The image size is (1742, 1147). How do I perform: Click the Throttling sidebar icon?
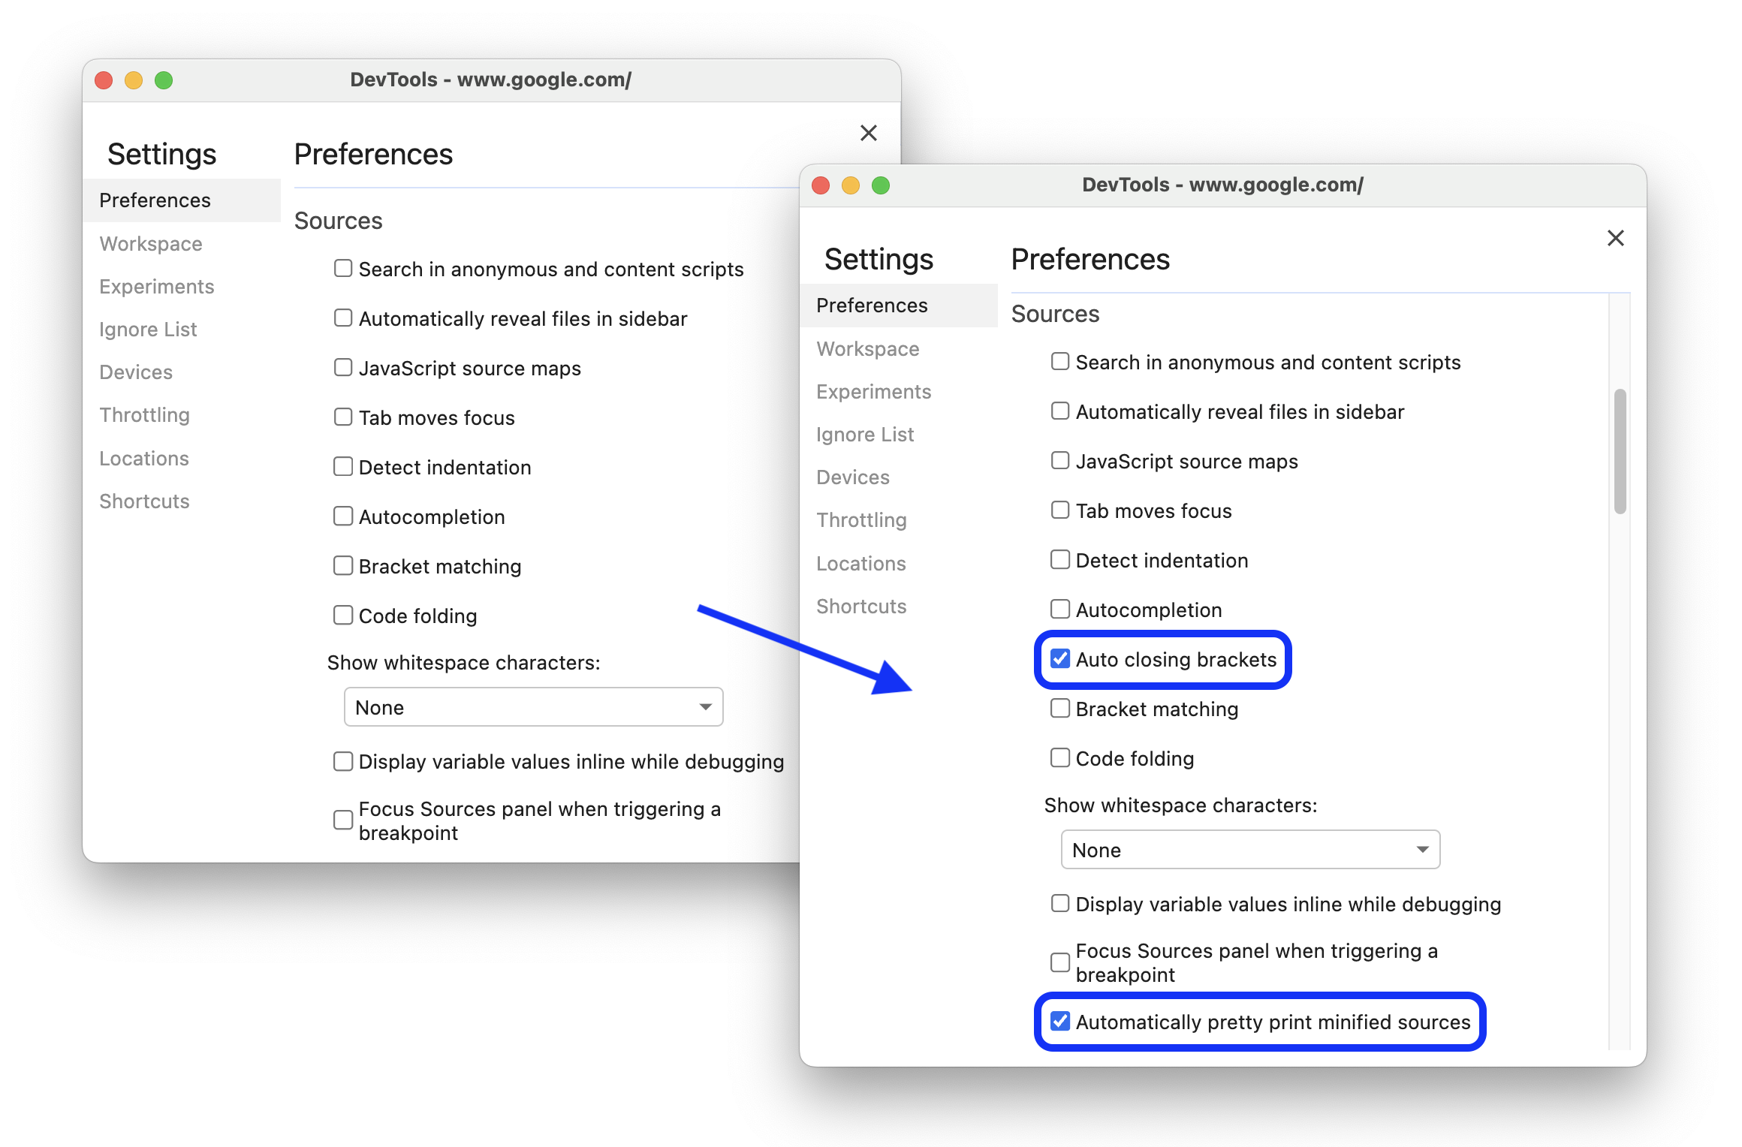[860, 519]
